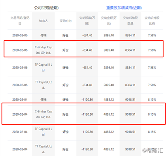
Task: Select the 交易日期/登记日 column header
Action: (x=20, y=21)
